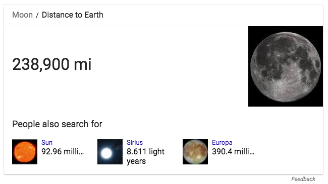Viewport: 328px width, 184px height.
Task: Open the Sun link
Action: point(47,143)
